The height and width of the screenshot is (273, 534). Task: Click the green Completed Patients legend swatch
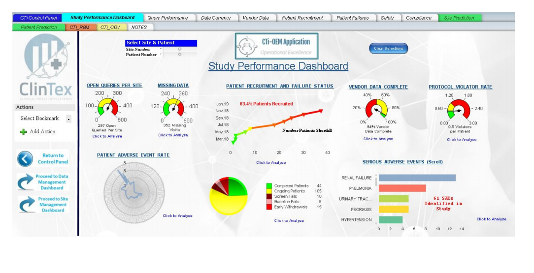tap(269, 186)
